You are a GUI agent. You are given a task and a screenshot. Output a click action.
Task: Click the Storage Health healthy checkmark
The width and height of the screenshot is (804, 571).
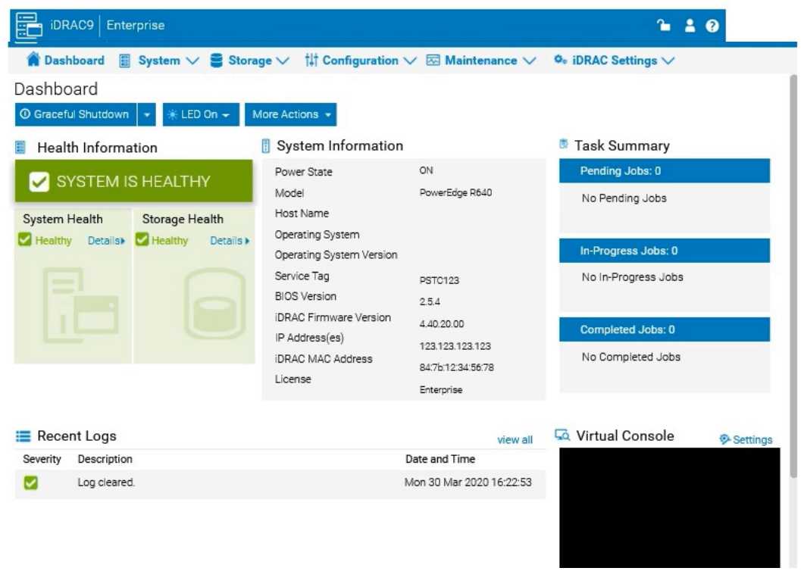click(143, 240)
